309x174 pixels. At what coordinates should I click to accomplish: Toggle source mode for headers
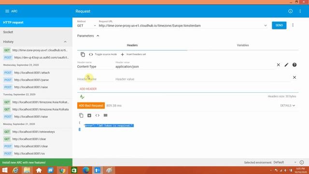(x=103, y=55)
